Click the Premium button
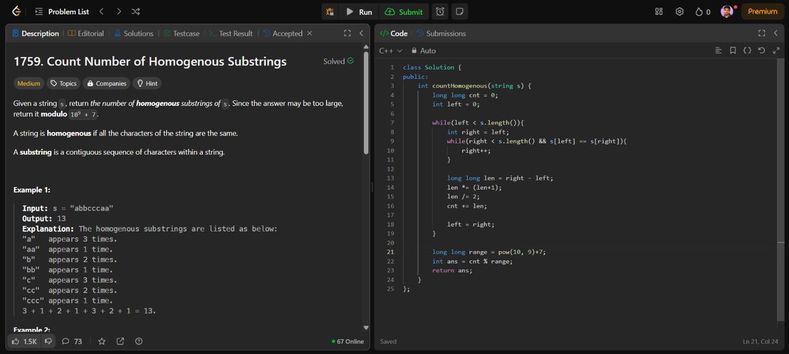This screenshot has height=354, width=789. tap(763, 12)
